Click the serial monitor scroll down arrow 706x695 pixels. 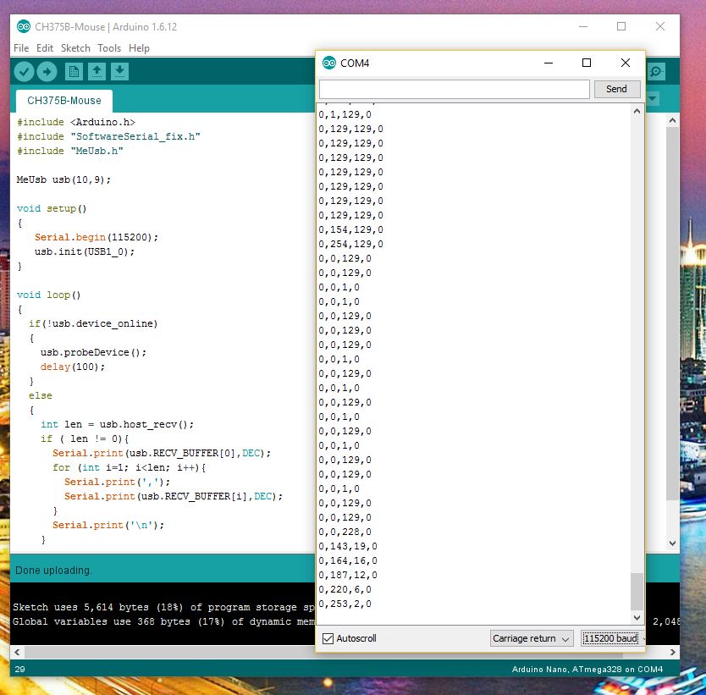pos(637,618)
